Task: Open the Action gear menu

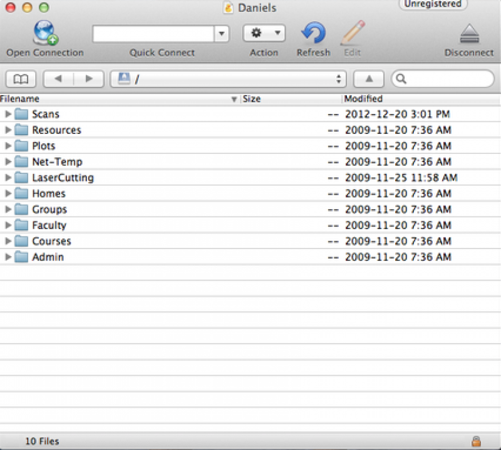Action: click(264, 33)
